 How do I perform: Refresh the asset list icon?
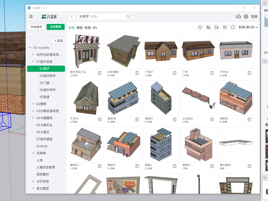(233, 27)
